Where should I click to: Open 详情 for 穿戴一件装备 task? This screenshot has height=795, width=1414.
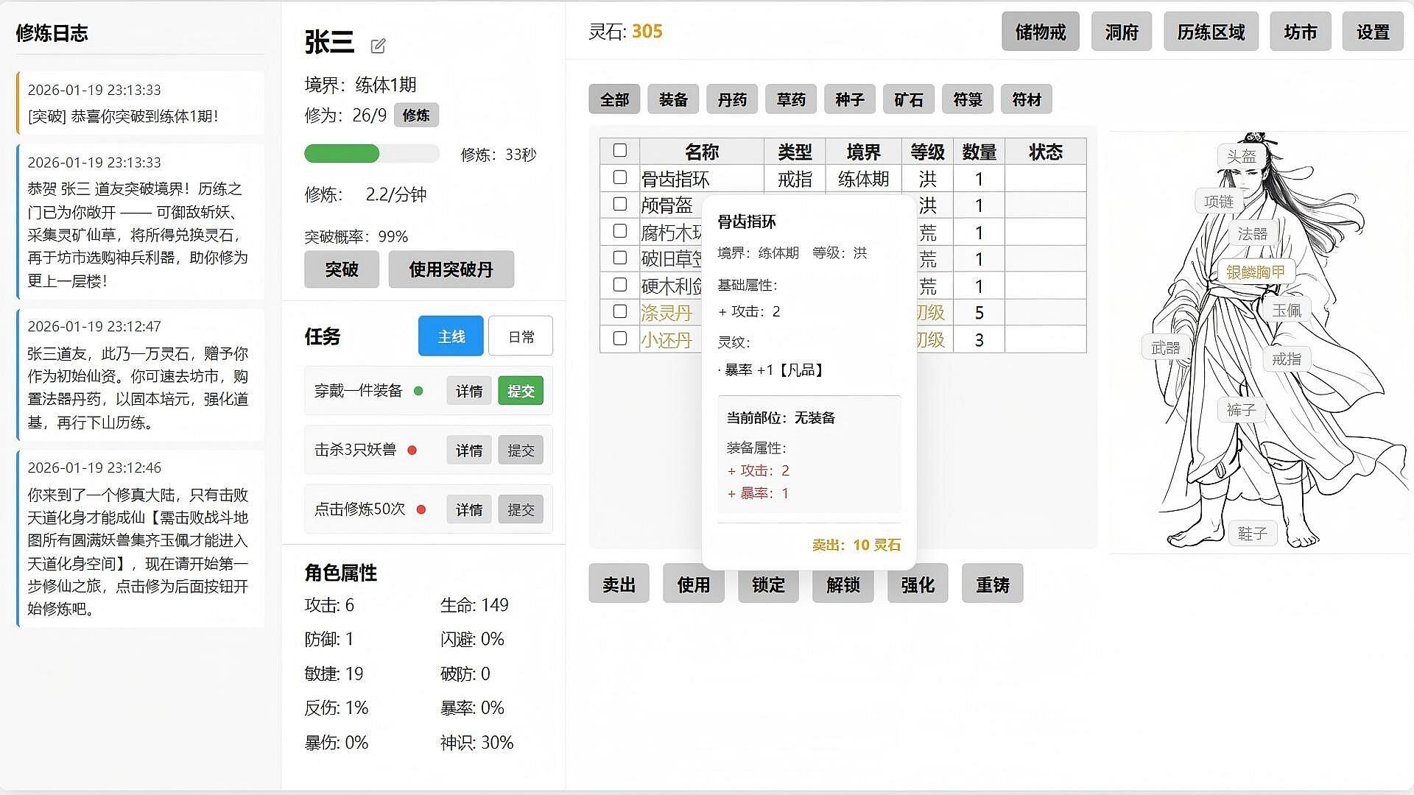(x=468, y=391)
